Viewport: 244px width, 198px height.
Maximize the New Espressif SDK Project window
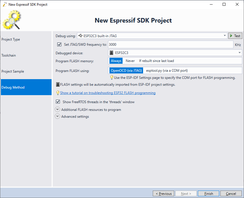click(224, 4)
